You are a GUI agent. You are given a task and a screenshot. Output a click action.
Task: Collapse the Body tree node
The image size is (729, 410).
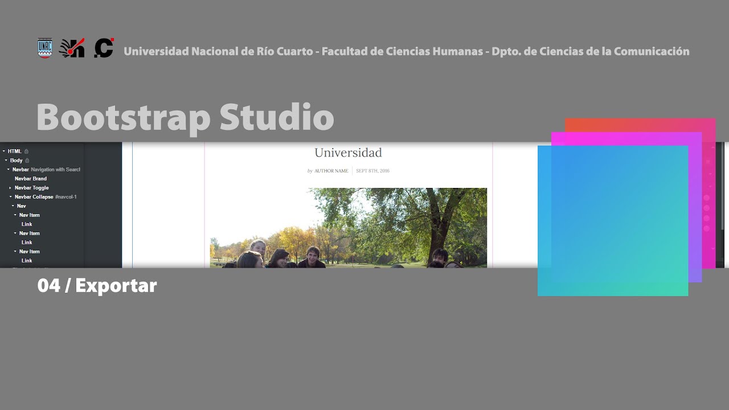[6, 161]
